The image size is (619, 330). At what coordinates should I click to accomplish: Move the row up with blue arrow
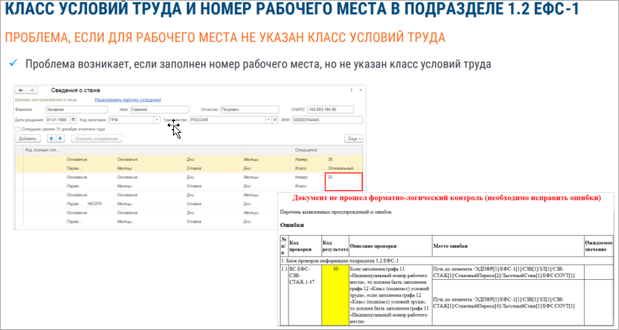[x=51, y=139]
